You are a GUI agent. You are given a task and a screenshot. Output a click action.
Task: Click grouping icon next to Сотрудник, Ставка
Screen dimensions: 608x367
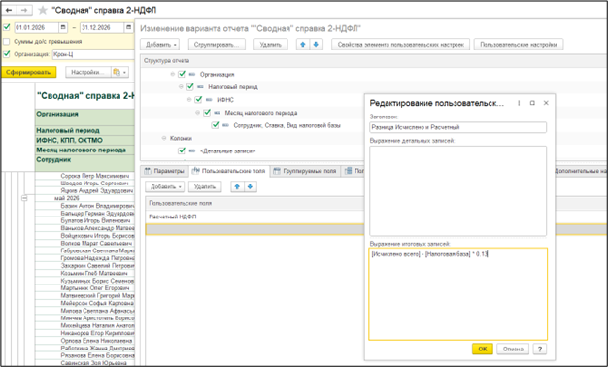pyautogui.click(x=225, y=125)
